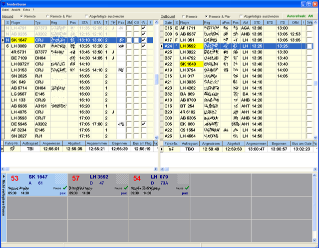Screen dimensions: 319x248
Task: Click the bus icon column header after CB
Action: click(x=144, y=22)
